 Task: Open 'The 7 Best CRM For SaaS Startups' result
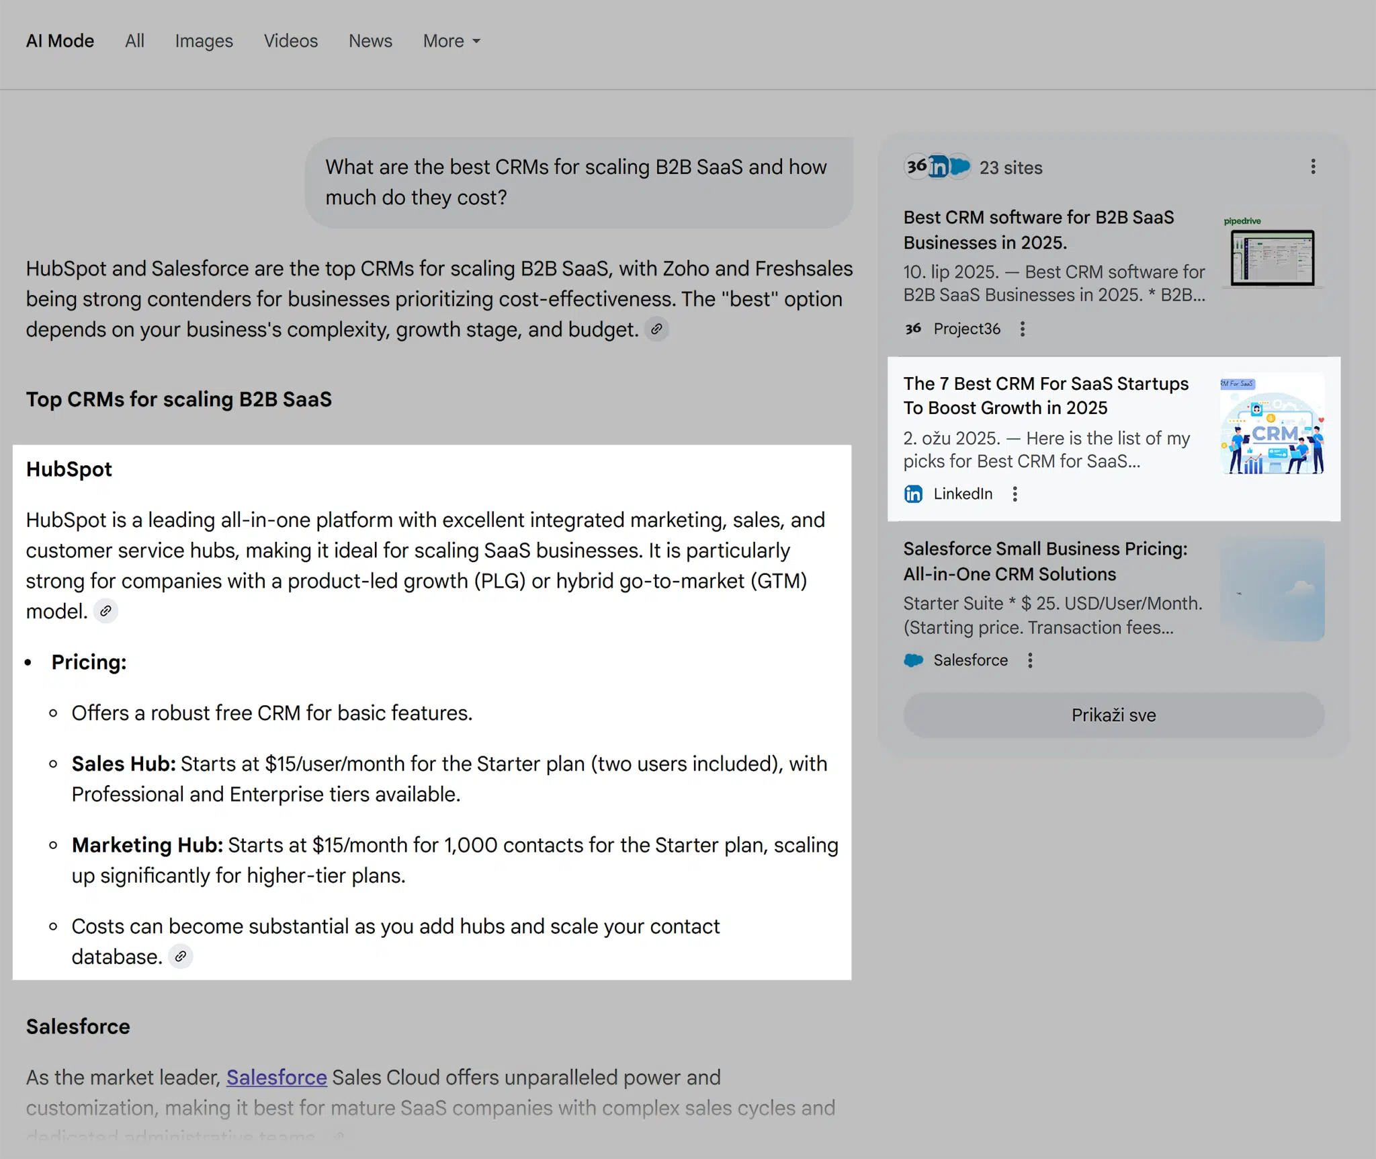tap(1045, 395)
